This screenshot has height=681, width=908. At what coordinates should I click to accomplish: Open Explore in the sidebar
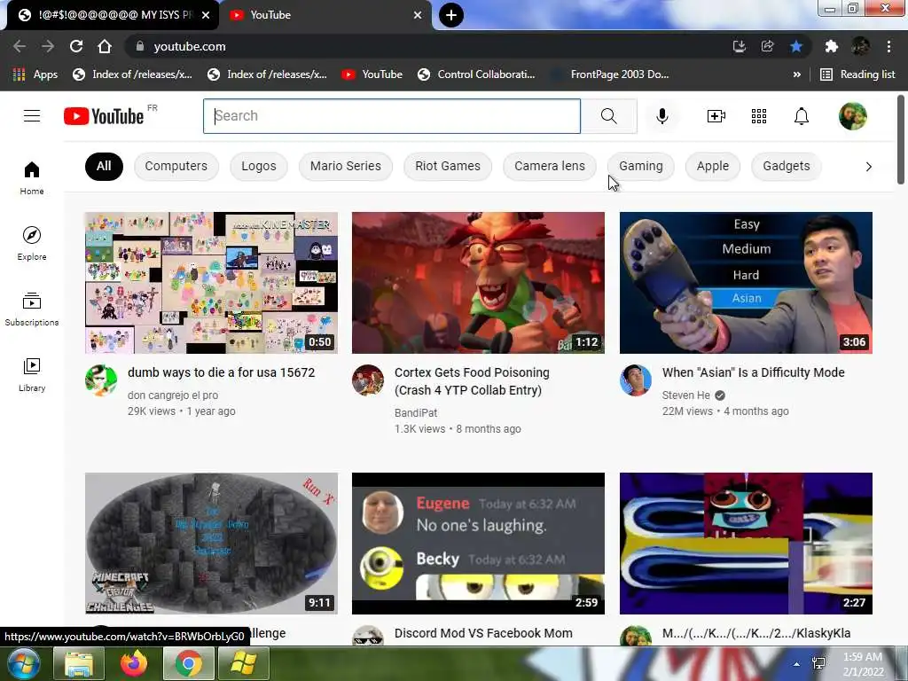(32, 244)
